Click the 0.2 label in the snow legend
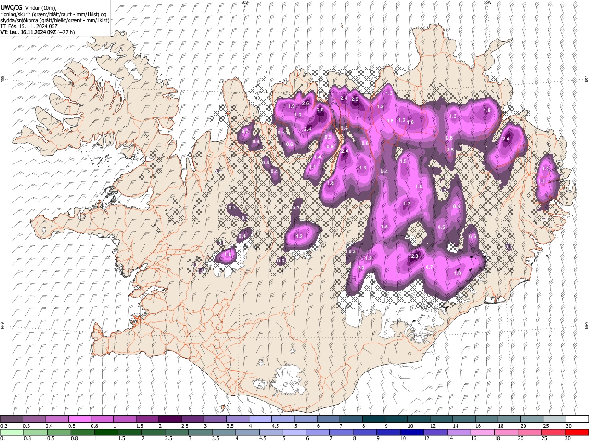Viewport: 589px width, 442px height. (x=4, y=426)
